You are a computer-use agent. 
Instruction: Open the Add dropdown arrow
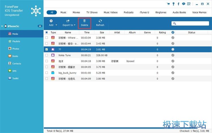pos(56,25)
